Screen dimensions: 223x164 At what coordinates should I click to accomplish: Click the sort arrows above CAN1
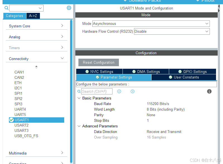tap(36, 67)
